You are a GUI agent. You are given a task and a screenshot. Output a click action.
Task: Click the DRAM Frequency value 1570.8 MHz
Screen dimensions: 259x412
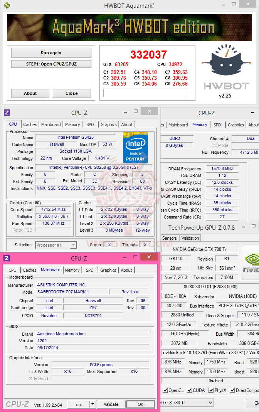point(222,168)
